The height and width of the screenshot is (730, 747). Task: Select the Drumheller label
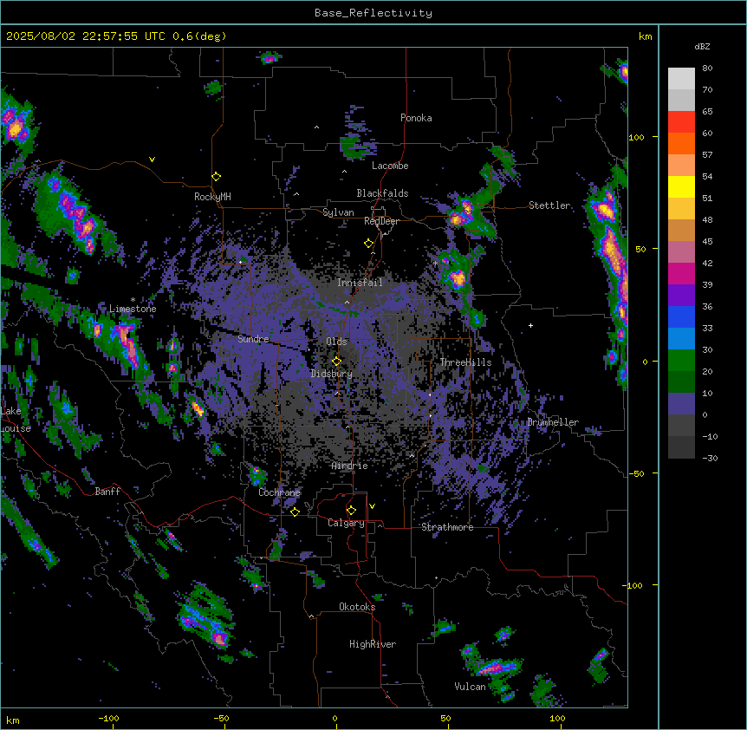[553, 422]
